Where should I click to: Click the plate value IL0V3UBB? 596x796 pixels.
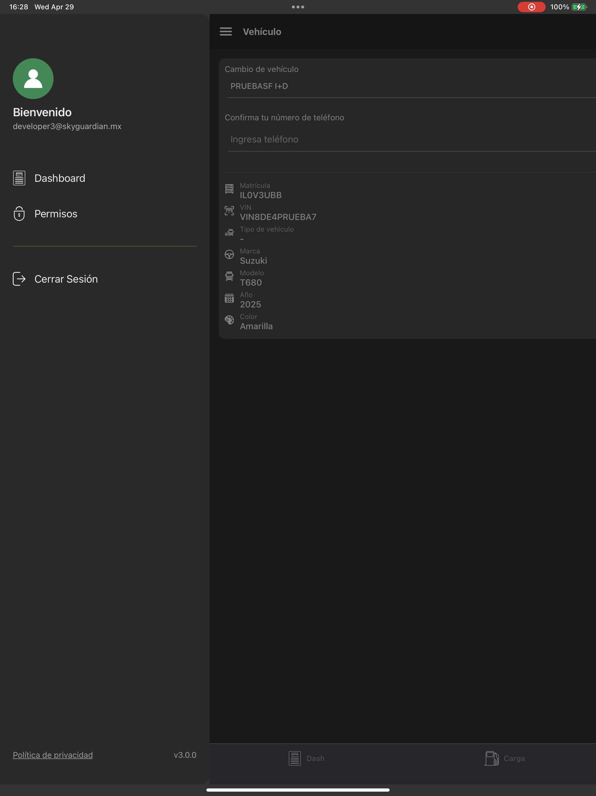[x=261, y=195]
